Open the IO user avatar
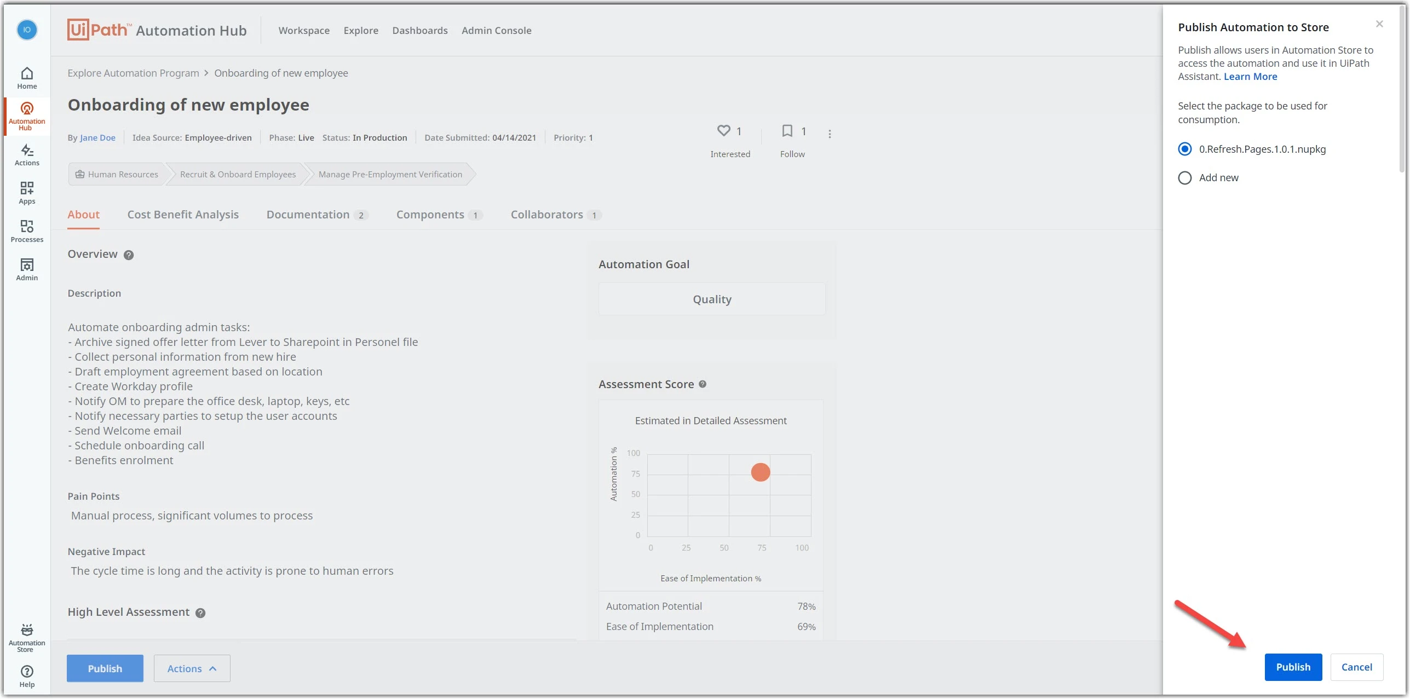The image size is (1410, 699). [x=27, y=30]
